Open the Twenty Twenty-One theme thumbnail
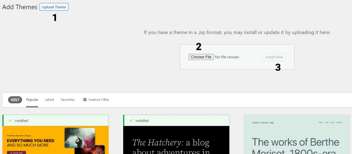Viewport: 352px width, 154px height. [x=297, y=134]
